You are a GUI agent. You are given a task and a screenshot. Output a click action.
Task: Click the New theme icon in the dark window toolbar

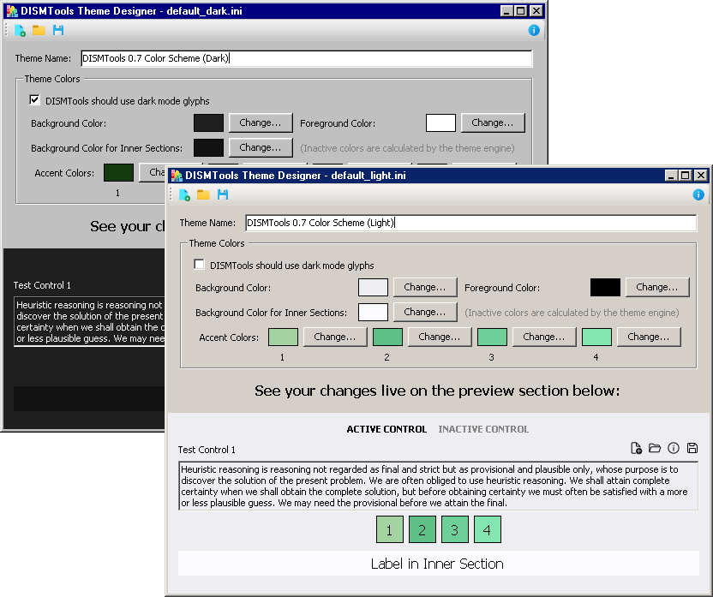pyautogui.click(x=20, y=31)
